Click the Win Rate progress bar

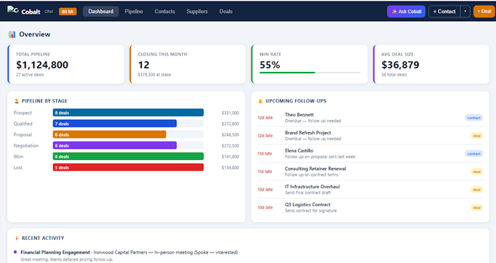[x=310, y=73]
